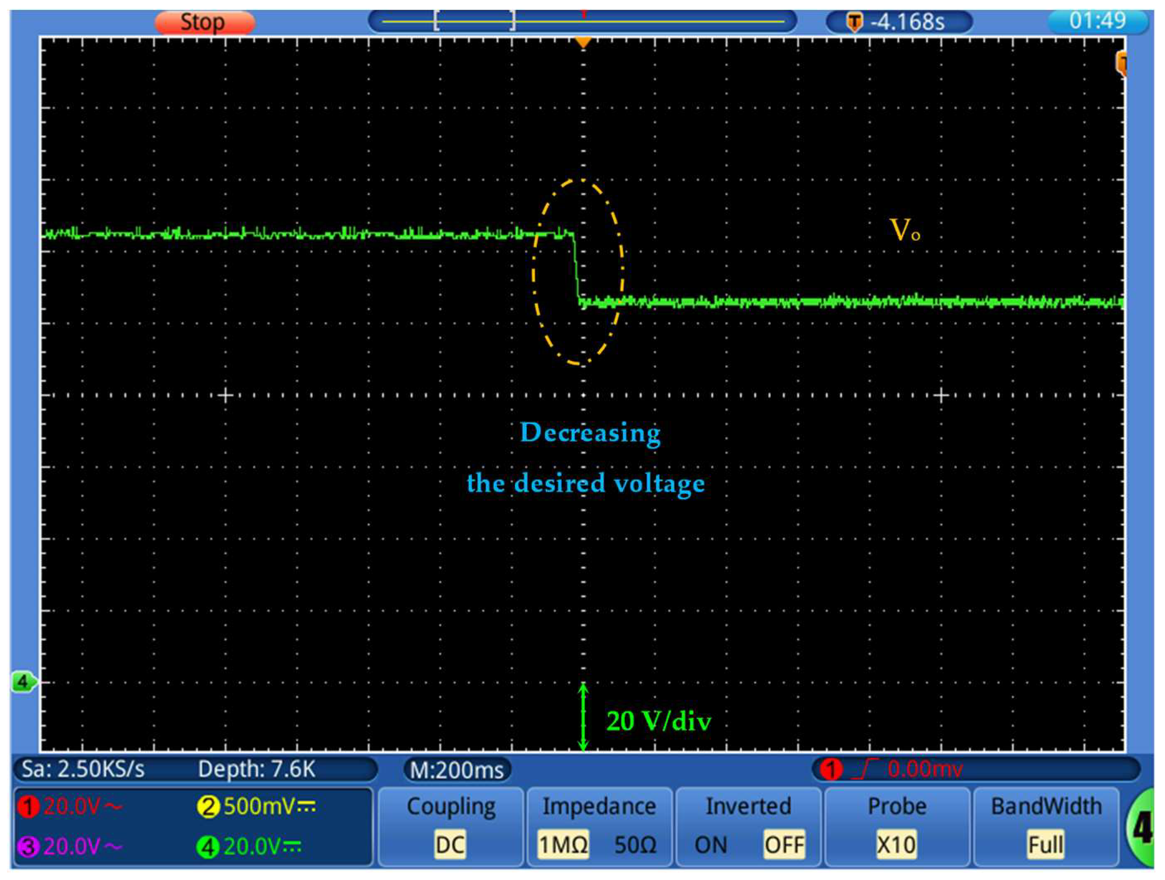Image resolution: width=1165 pixels, height=880 pixels.
Task: Choose 50Ω impedance option
Action: point(635,845)
